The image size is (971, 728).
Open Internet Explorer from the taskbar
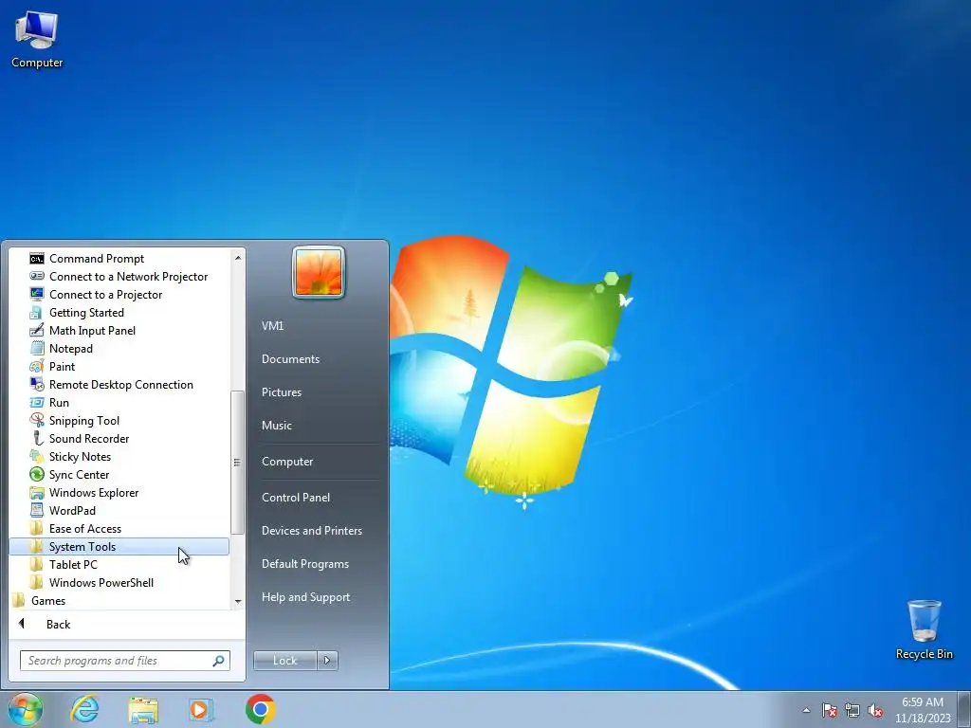[x=84, y=709]
